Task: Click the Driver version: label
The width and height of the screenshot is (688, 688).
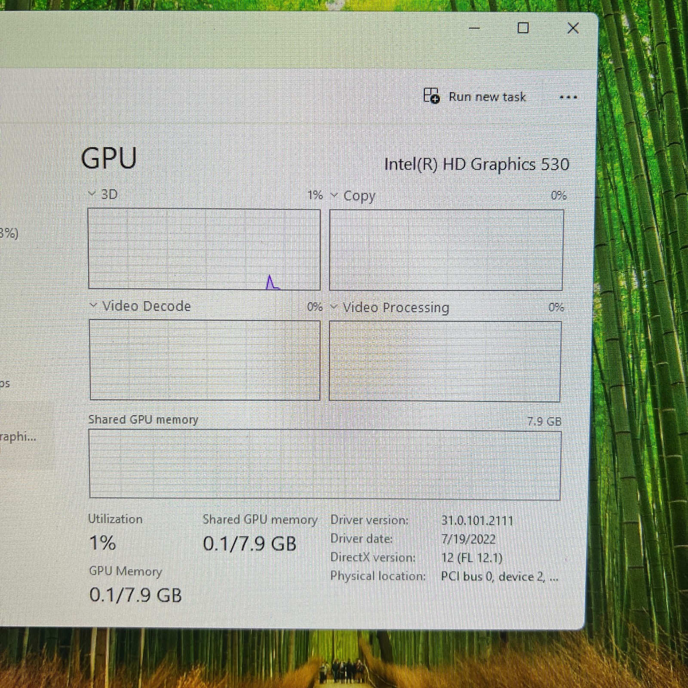Action: [x=369, y=520]
